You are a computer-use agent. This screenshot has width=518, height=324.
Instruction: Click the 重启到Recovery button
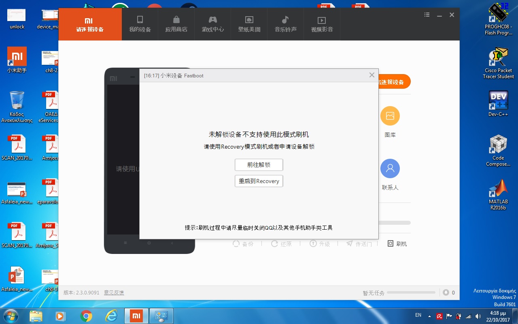click(x=259, y=181)
